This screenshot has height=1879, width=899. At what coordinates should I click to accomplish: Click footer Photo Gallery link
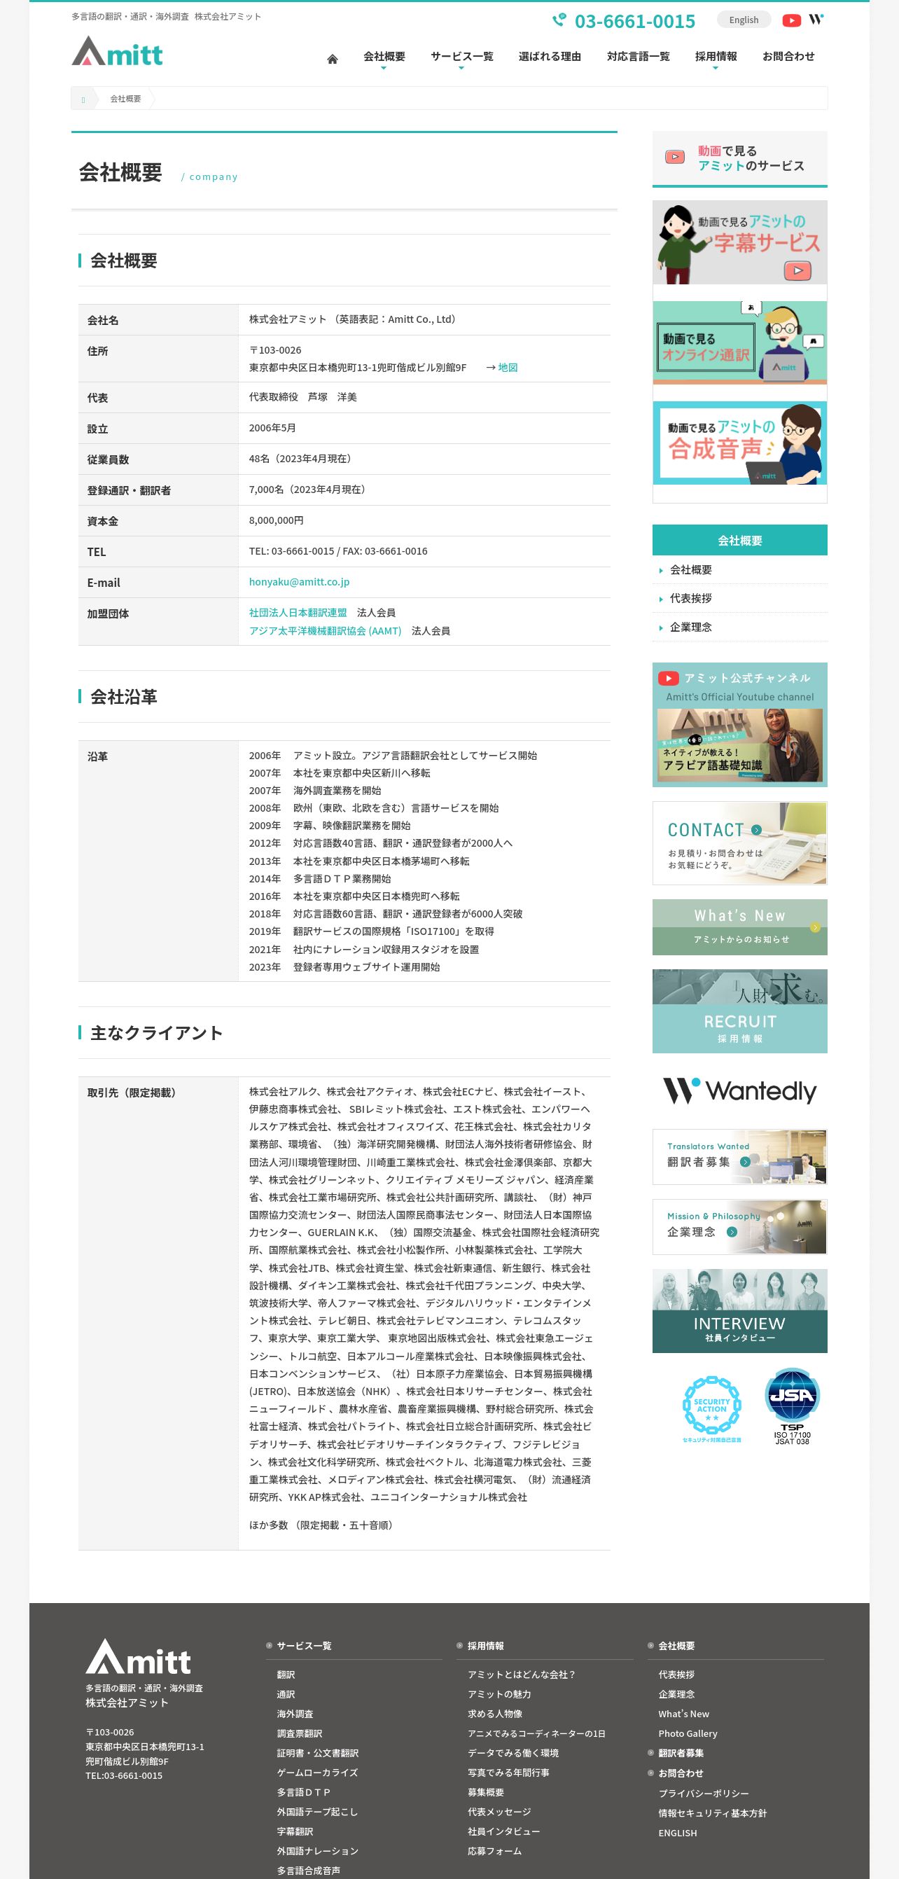click(x=688, y=1734)
